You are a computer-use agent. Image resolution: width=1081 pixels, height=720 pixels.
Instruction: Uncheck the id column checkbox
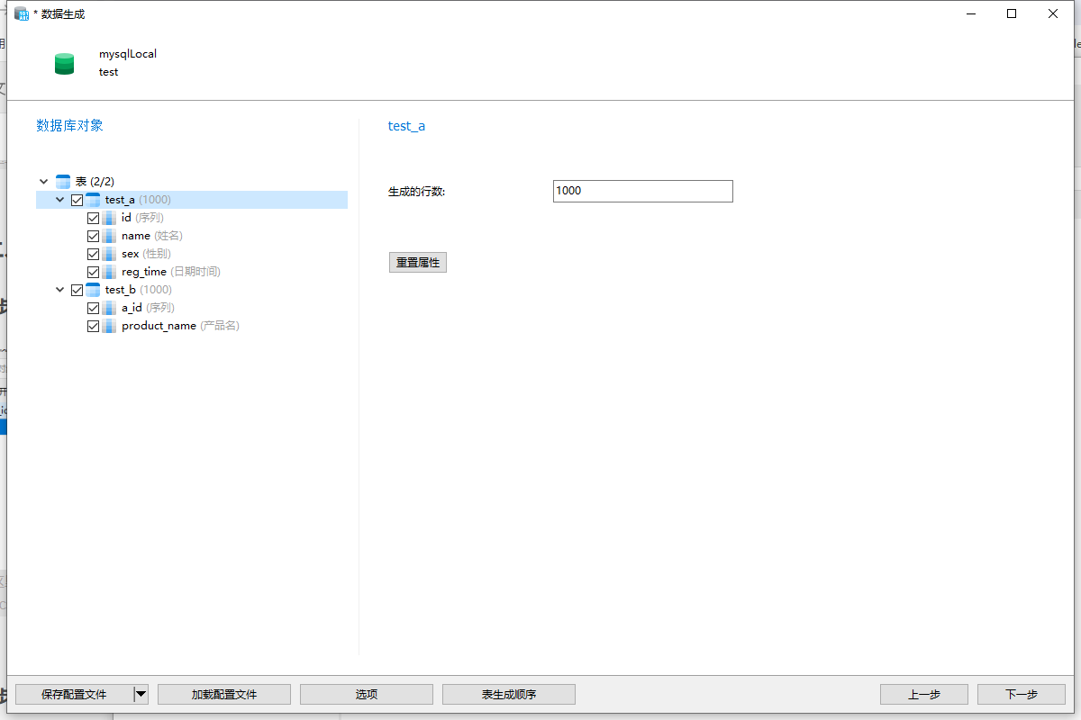[x=93, y=218]
